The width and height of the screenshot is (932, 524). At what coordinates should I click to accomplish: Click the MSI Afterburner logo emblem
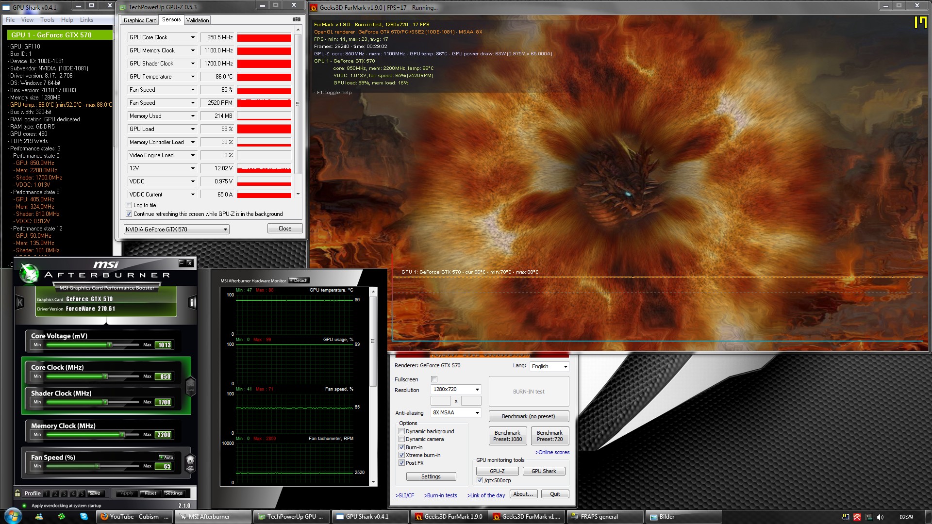(x=29, y=273)
